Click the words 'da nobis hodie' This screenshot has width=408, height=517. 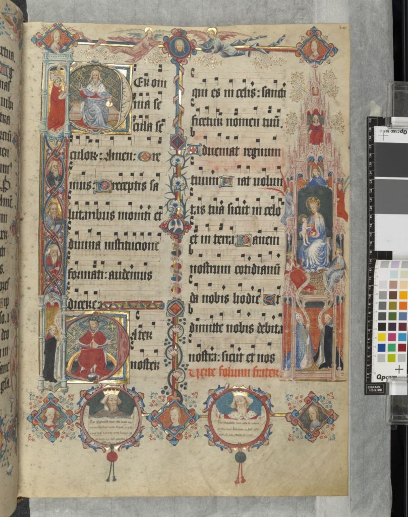click(x=225, y=298)
